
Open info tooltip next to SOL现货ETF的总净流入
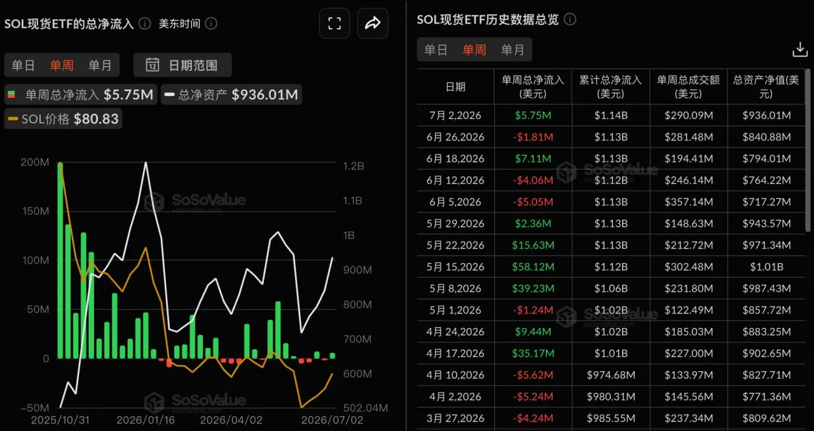(145, 24)
